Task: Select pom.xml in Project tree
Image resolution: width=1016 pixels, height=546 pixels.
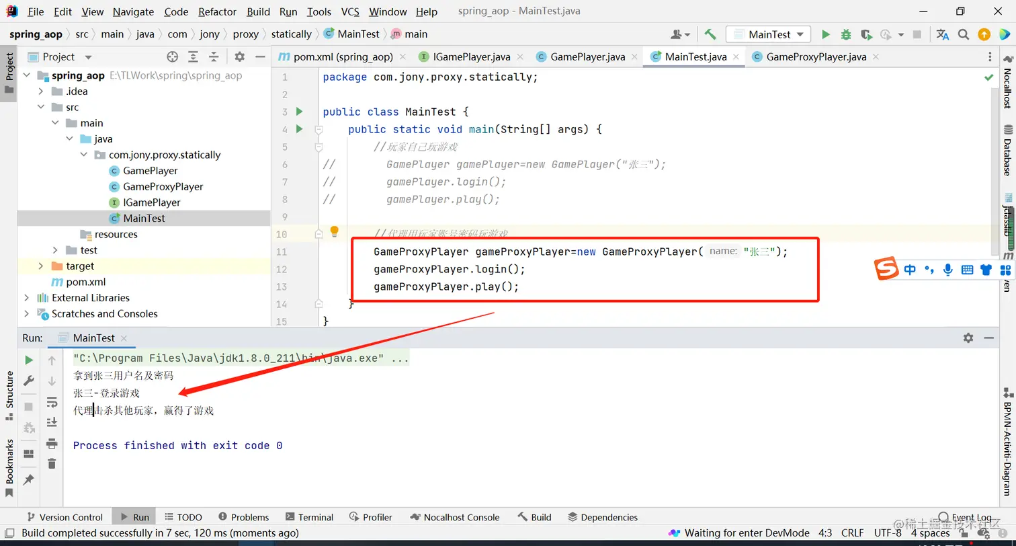Action: click(86, 282)
